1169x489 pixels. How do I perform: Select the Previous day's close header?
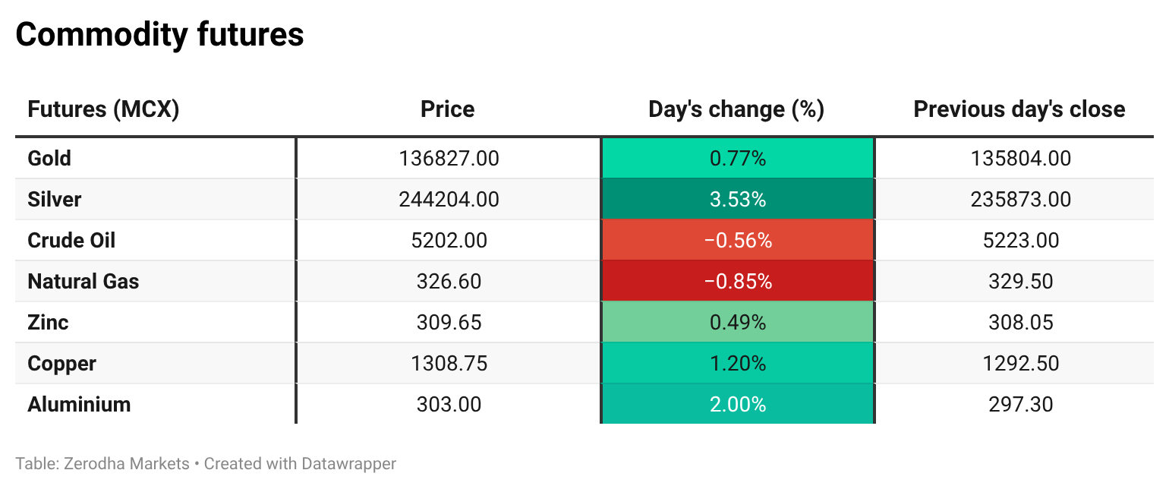pyautogui.click(x=1019, y=109)
